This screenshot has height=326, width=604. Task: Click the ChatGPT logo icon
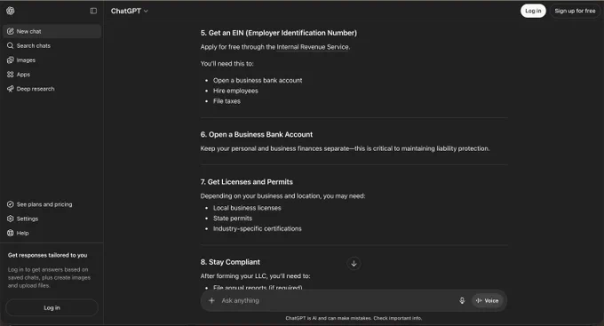pyautogui.click(x=11, y=11)
